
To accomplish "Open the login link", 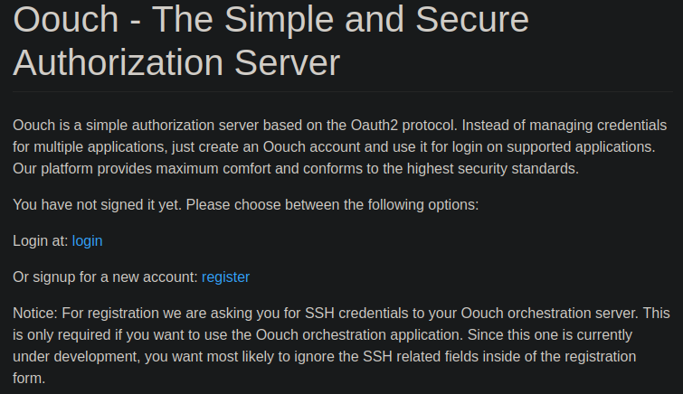I will pos(87,240).
